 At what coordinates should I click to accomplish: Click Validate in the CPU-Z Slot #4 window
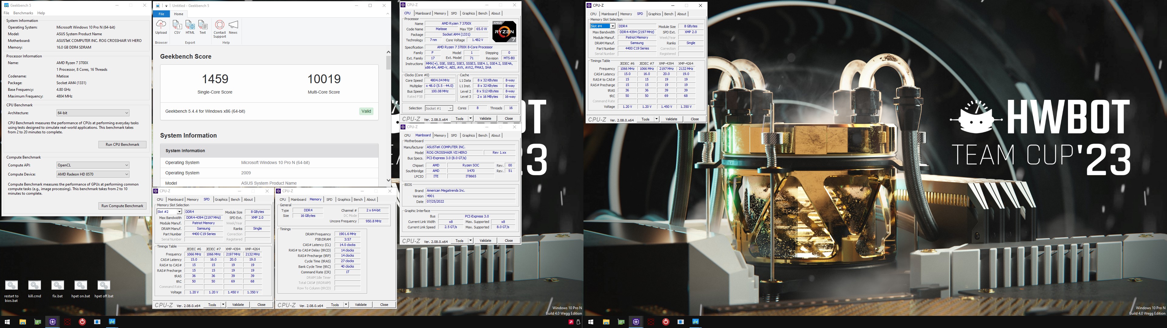[671, 119]
